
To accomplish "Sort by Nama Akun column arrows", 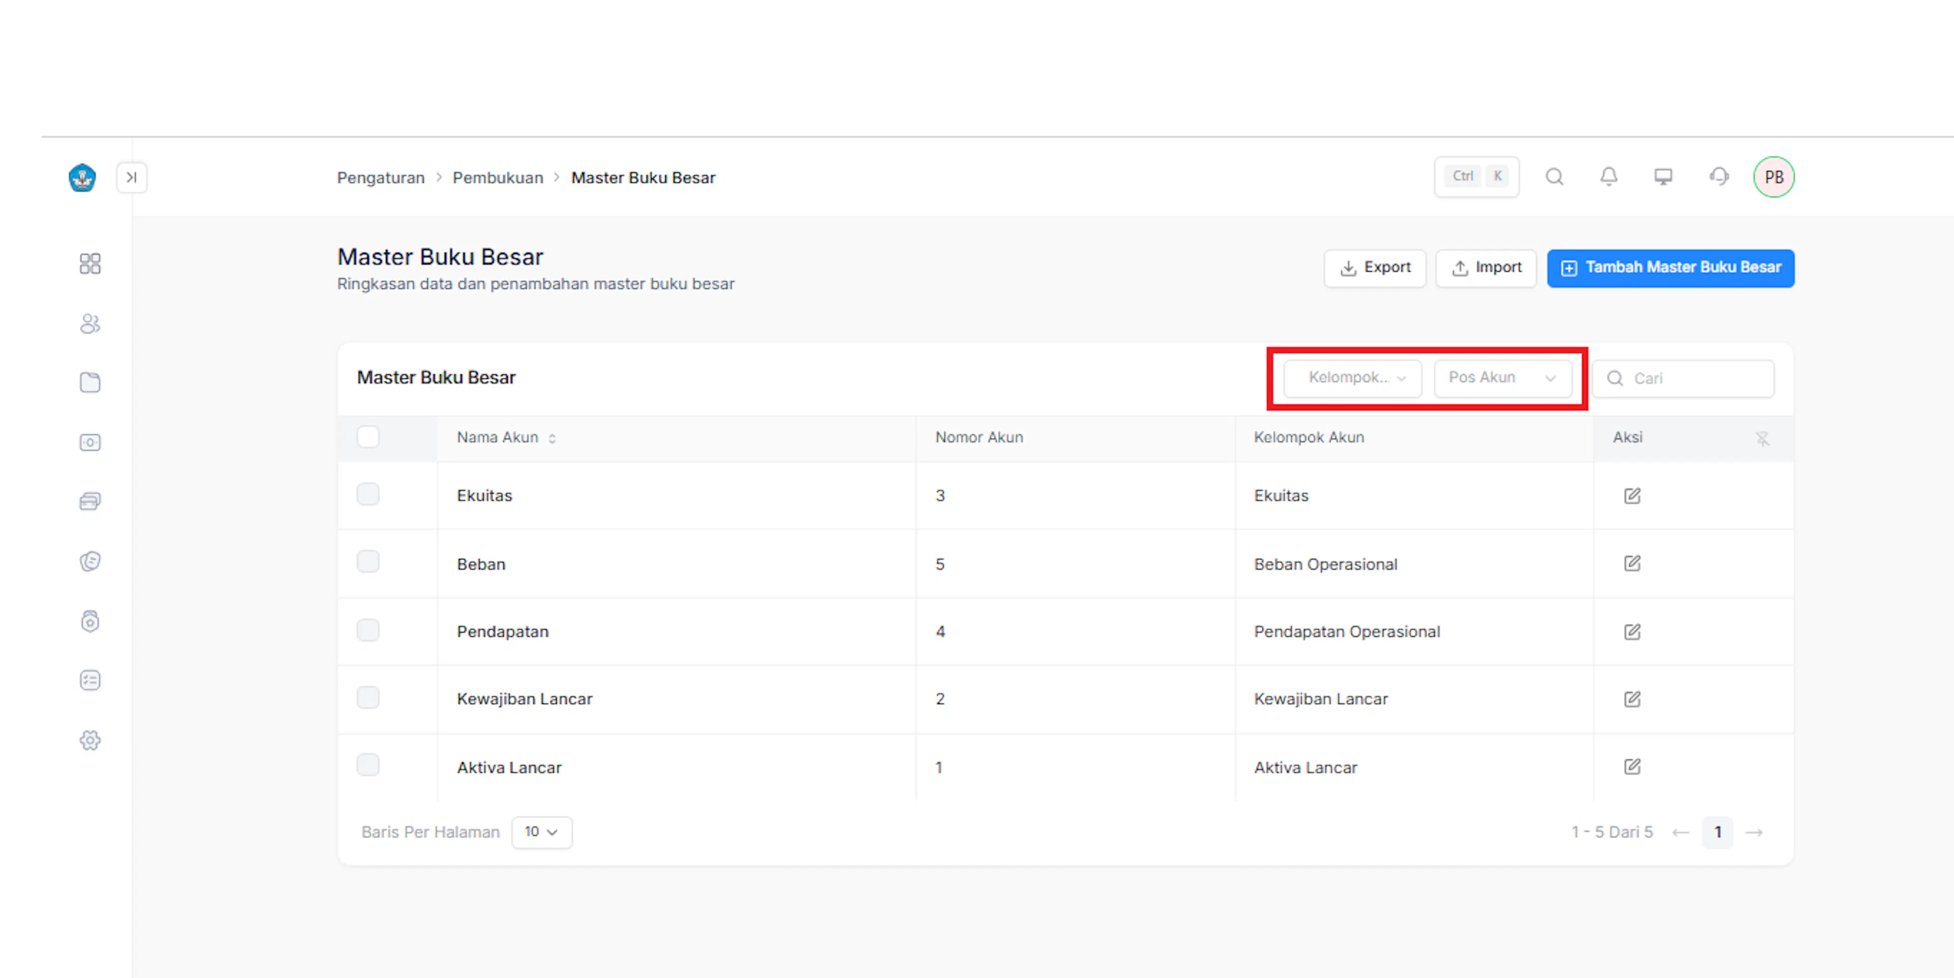I will 552,438.
